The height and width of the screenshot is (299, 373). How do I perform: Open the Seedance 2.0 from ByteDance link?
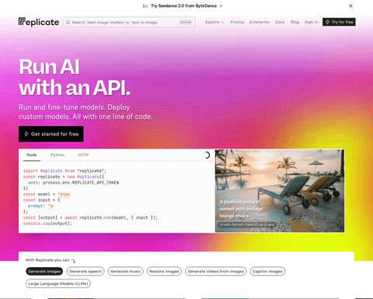click(184, 6)
